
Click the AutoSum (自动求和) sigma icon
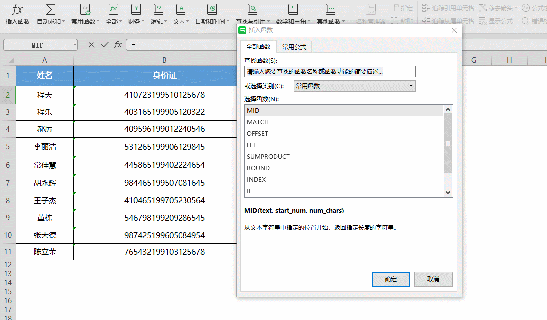tap(50, 10)
